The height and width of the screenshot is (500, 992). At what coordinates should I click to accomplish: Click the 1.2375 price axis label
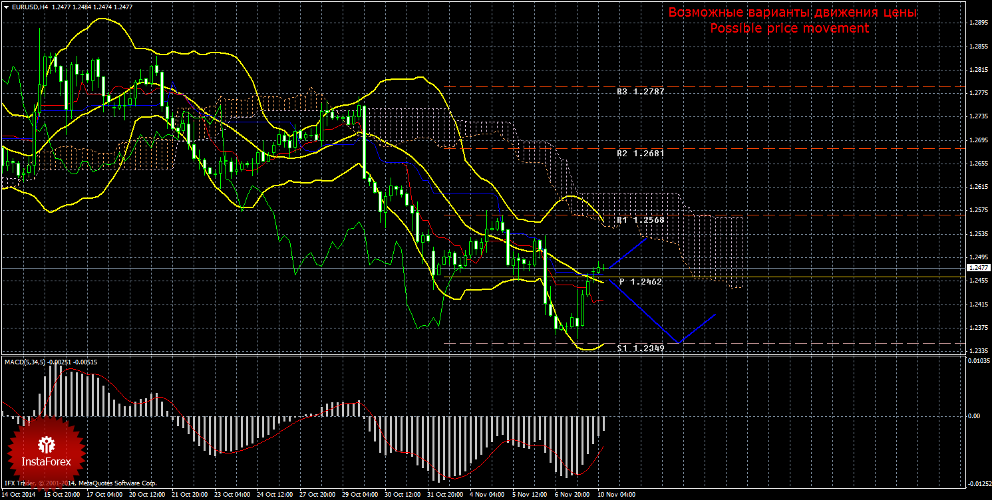point(977,328)
